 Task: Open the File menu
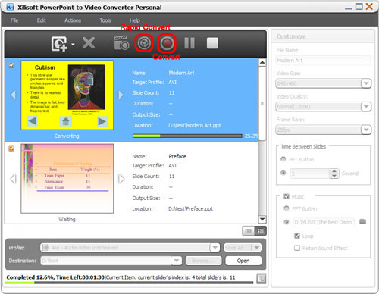pos(14,20)
